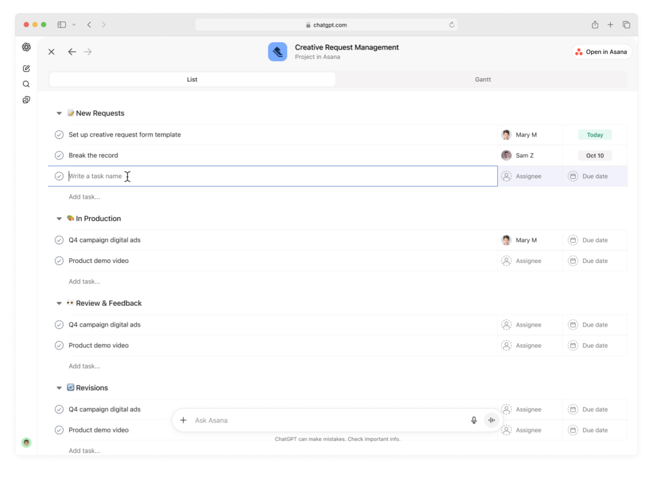
Task: Click 'Add task...' under In Production
Action: pyautogui.click(x=85, y=282)
